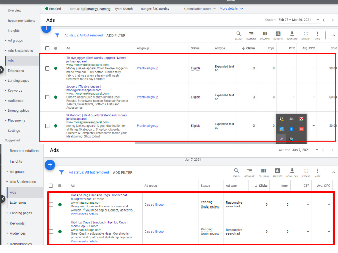Image resolution: width=338 pixels, height=253 pixels.
Task: Toggle status dot of Tie dye jogger ad
Action: click(56, 68)
